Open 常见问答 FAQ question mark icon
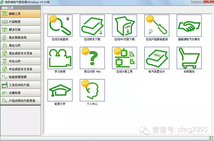214x141 pixels. (x=92, y=58)
